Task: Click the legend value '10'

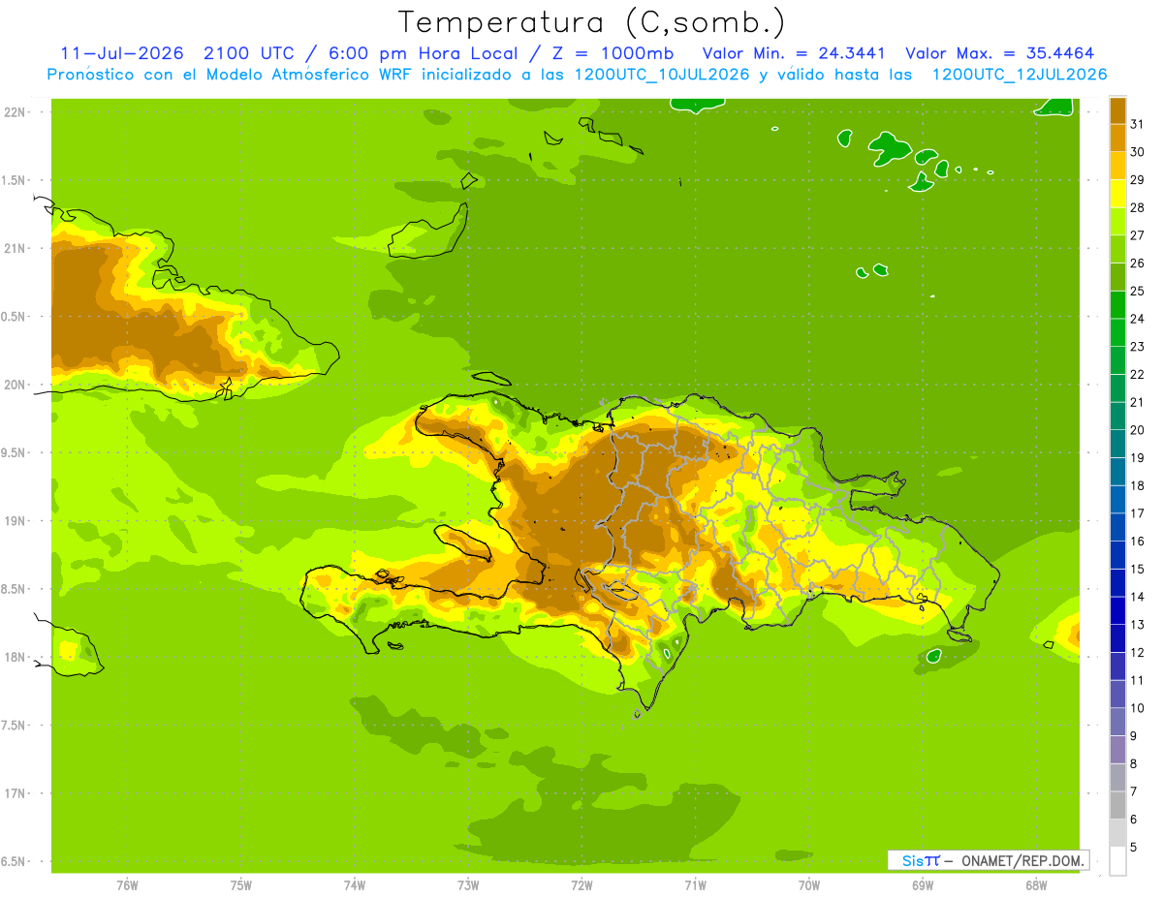Action: [x=1138, y=708]
